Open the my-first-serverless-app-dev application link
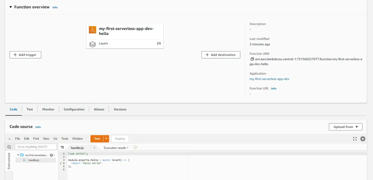The width and height of the screenshot is (373, 180). coord(269,79)
